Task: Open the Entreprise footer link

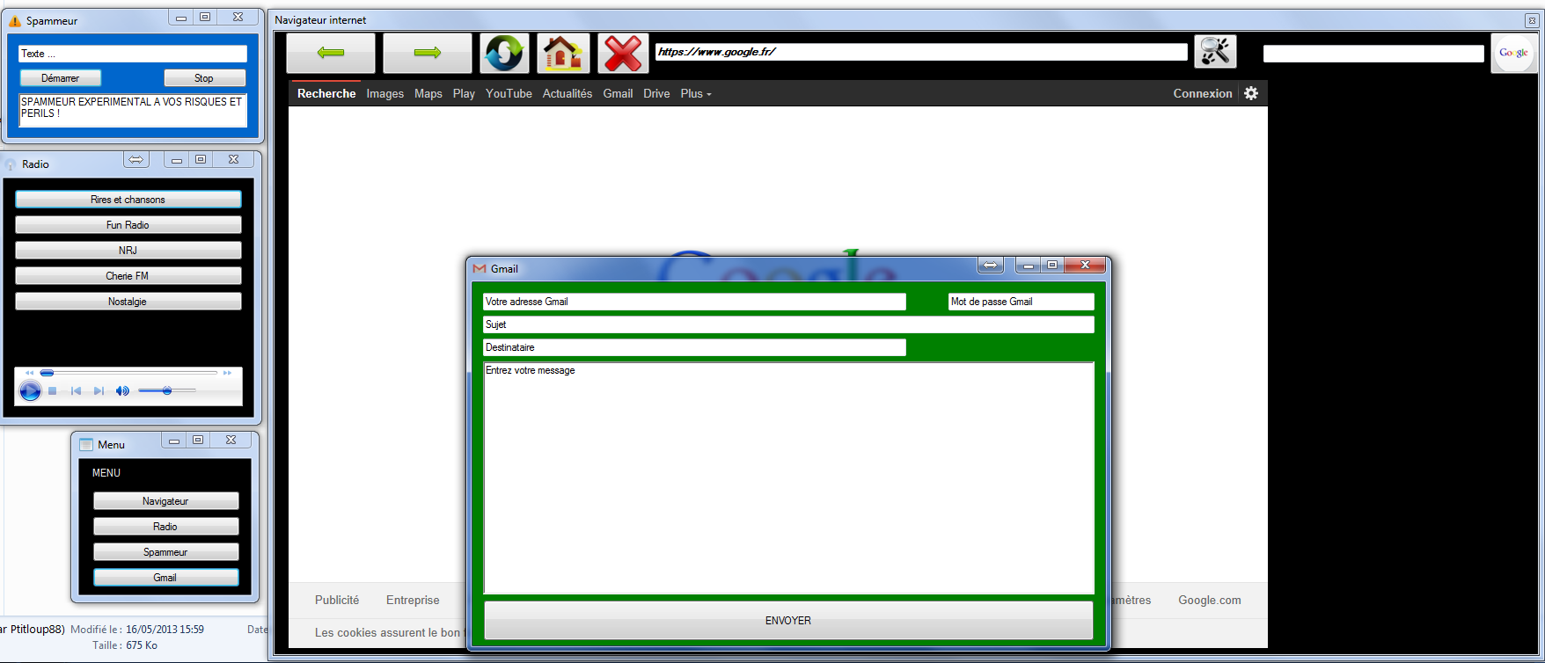Action: point(413,600)
